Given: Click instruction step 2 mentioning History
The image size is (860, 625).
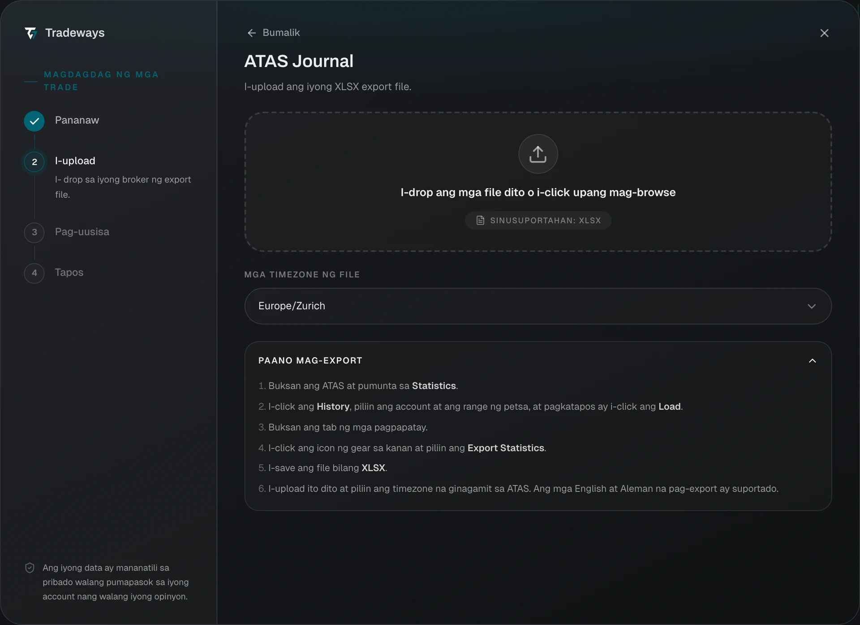Looking at the screenshot, I should click(x=471, y=407).
